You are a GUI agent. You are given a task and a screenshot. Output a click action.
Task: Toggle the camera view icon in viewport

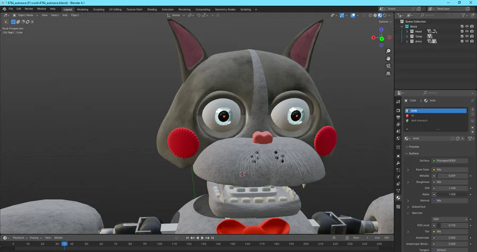click(x=388, y=66)
